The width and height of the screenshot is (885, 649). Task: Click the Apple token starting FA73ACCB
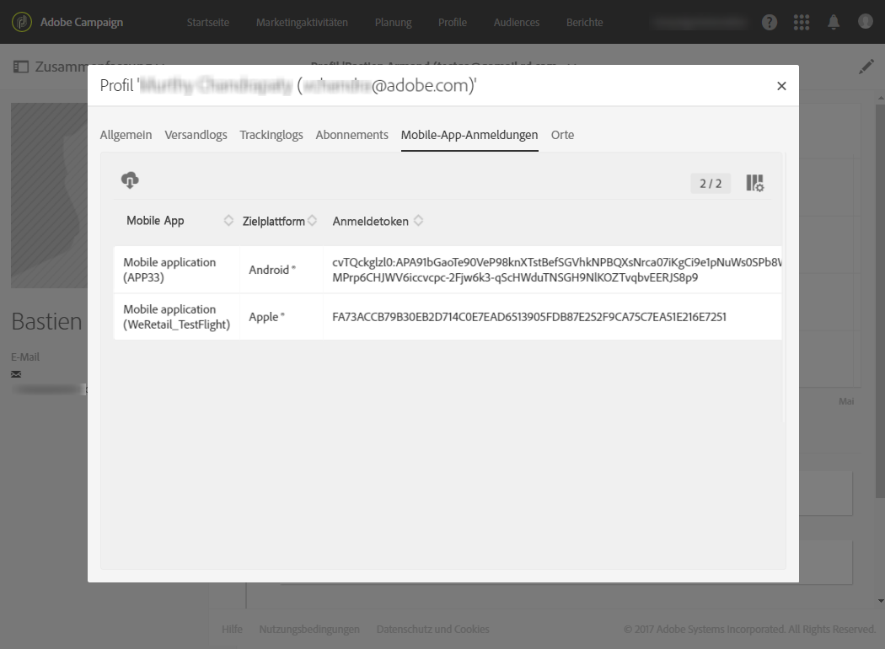(528, 317)
